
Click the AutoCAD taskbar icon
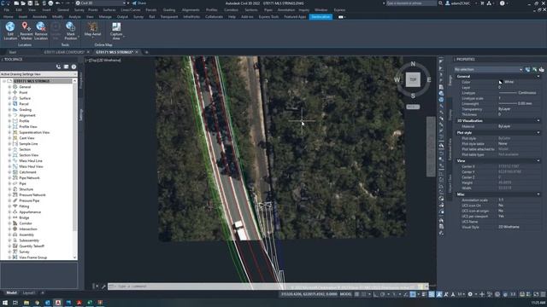58,303
